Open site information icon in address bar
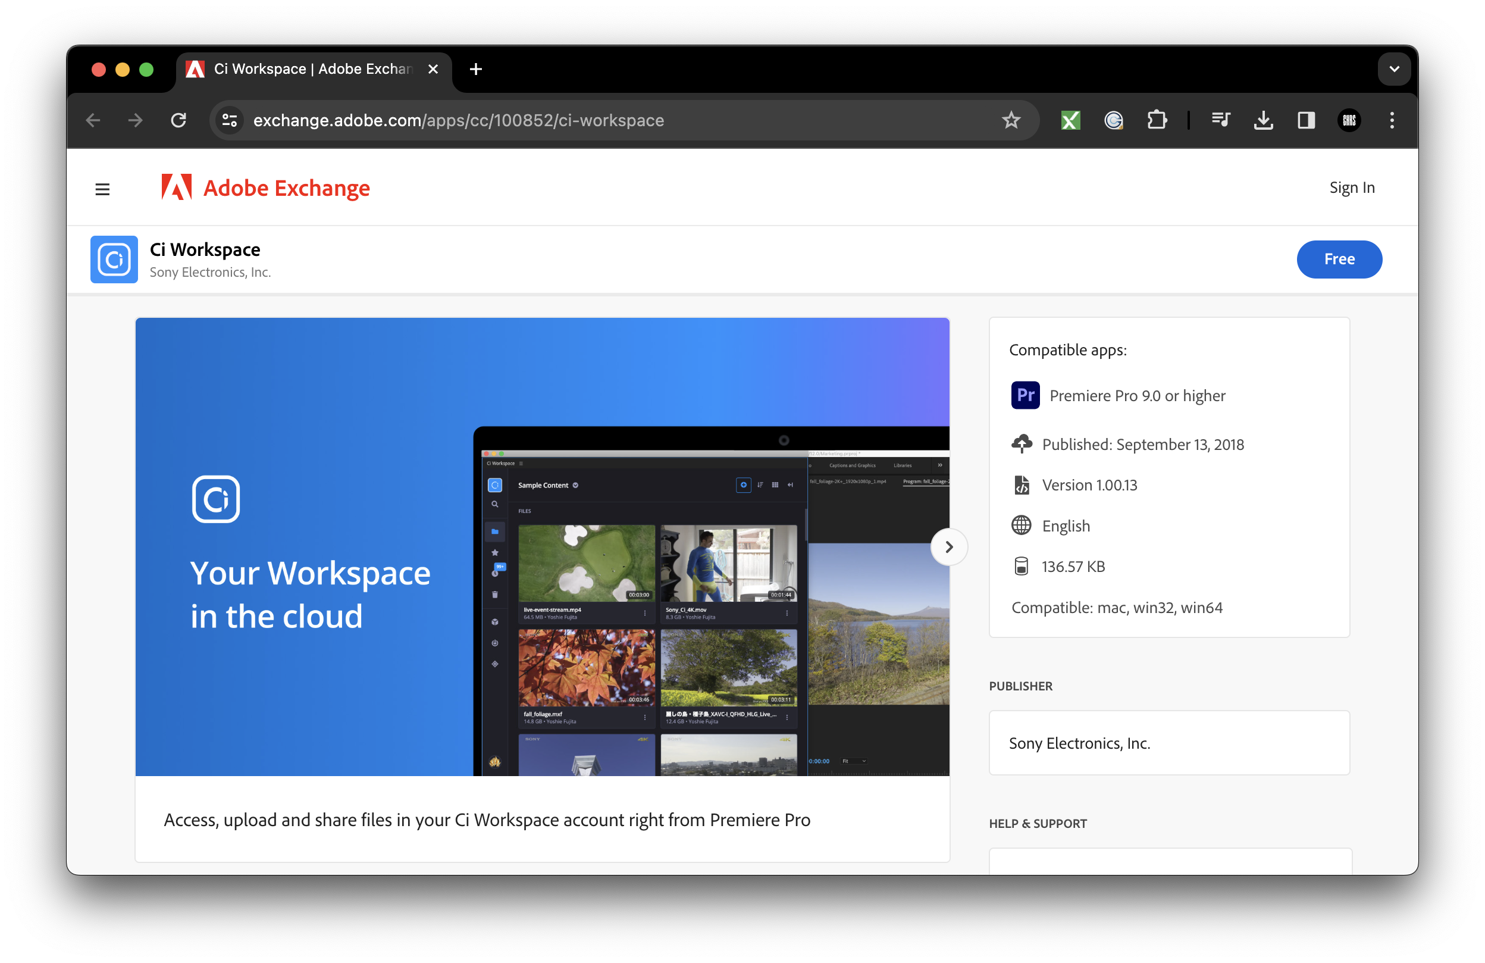The width and height of the screenshot is (1485, 963). pos(230,120)
